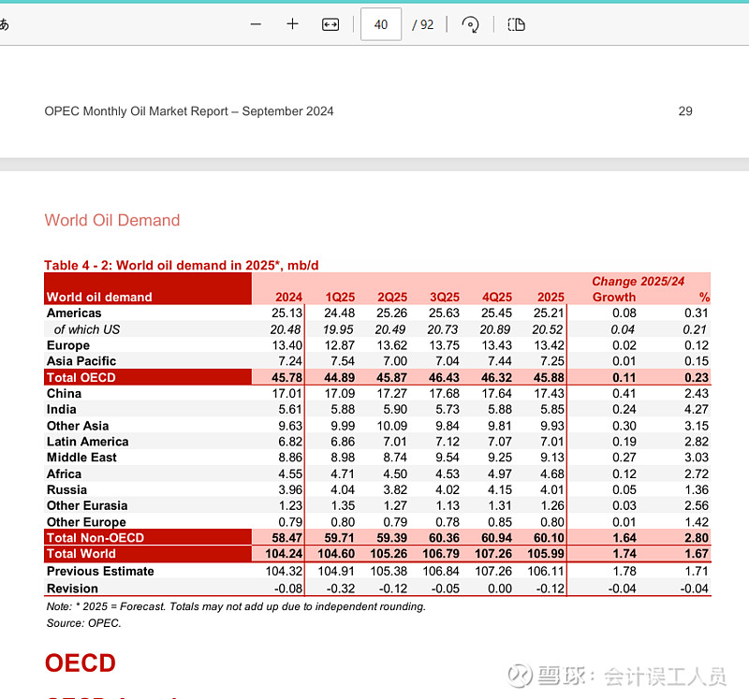Image resolution: width=749 pixels, height=699 pixels.
Task: Click the 'Latin America' row label
Action: tap(87, 442)
